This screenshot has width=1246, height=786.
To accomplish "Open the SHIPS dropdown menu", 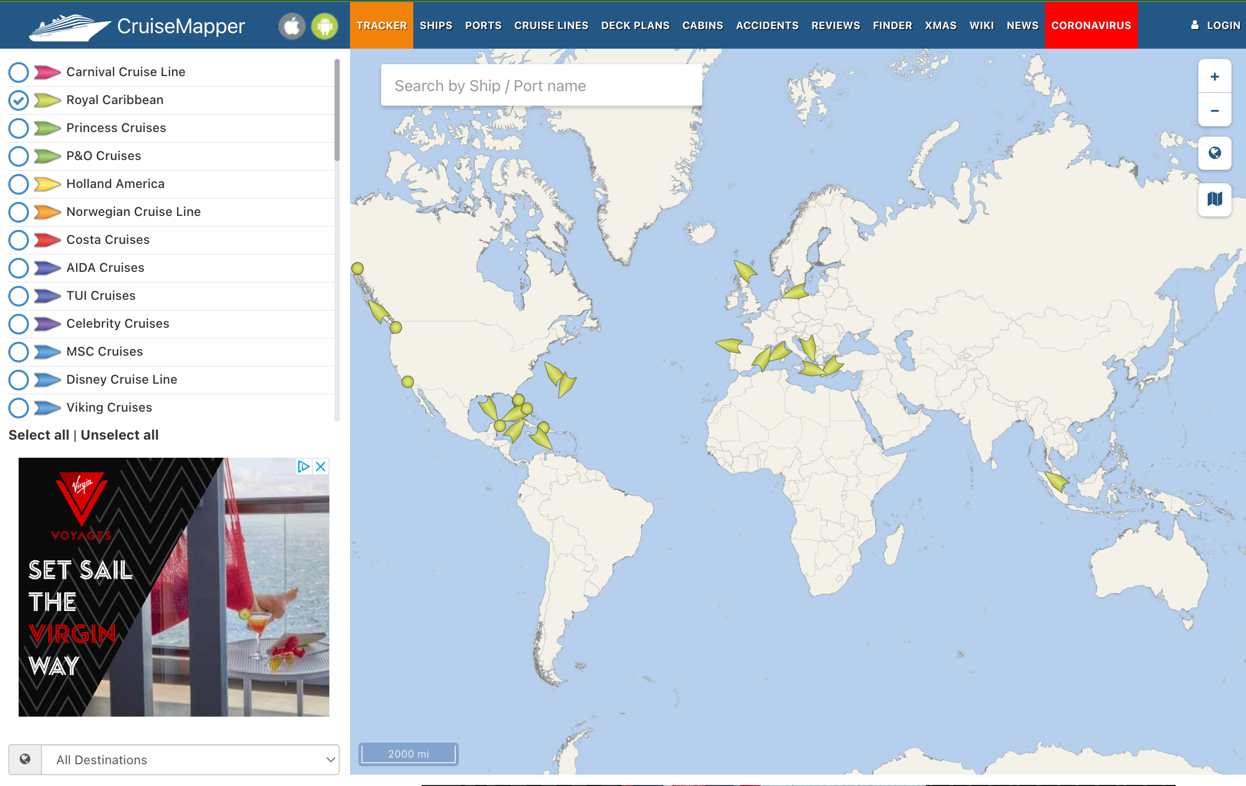I will click(x=434, y=24).
